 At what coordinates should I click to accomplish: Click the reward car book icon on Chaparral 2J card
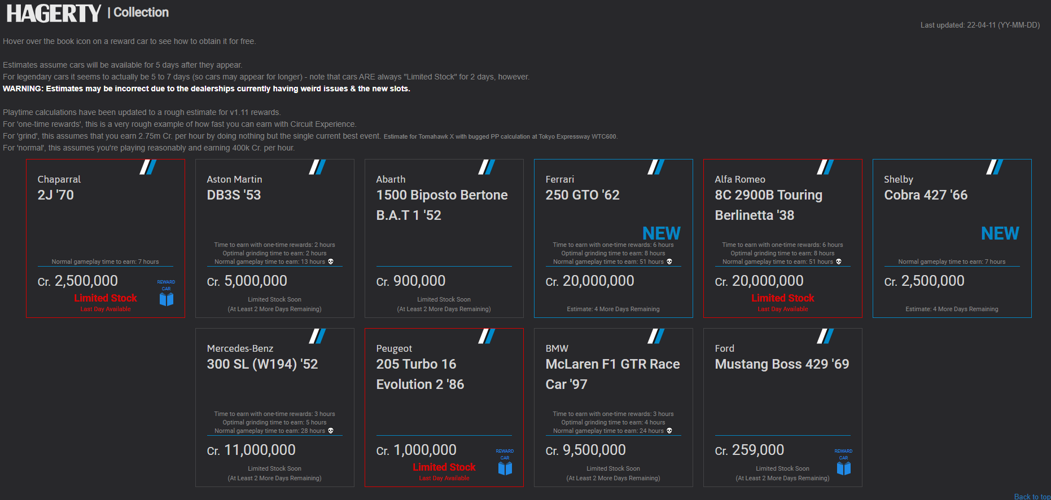(x=167, y=299)
